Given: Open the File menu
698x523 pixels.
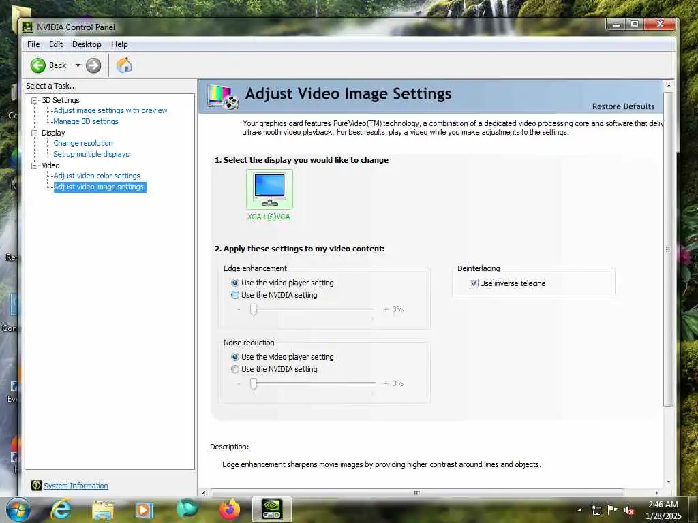Looking at the screenshot, I should click(33, 44).
